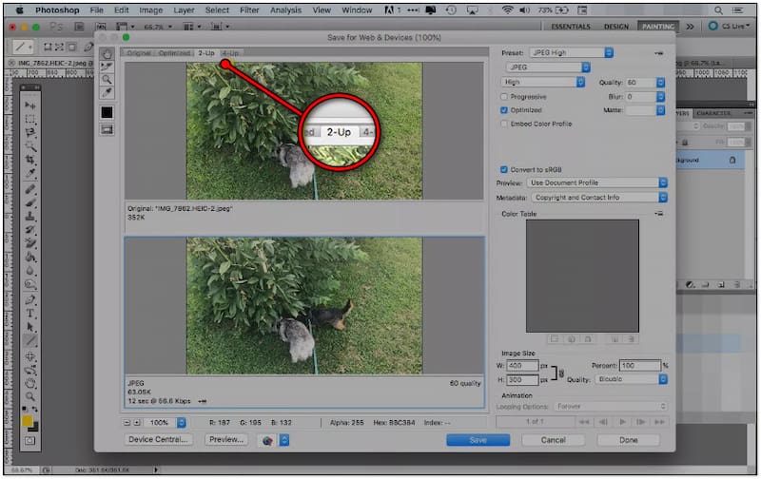Screen dimensions: 761x479
Task: Toggle slices visibility button in the dialog
Action: point(107,129)
